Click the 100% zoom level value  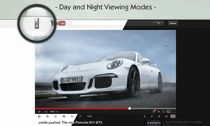point(89,116)
